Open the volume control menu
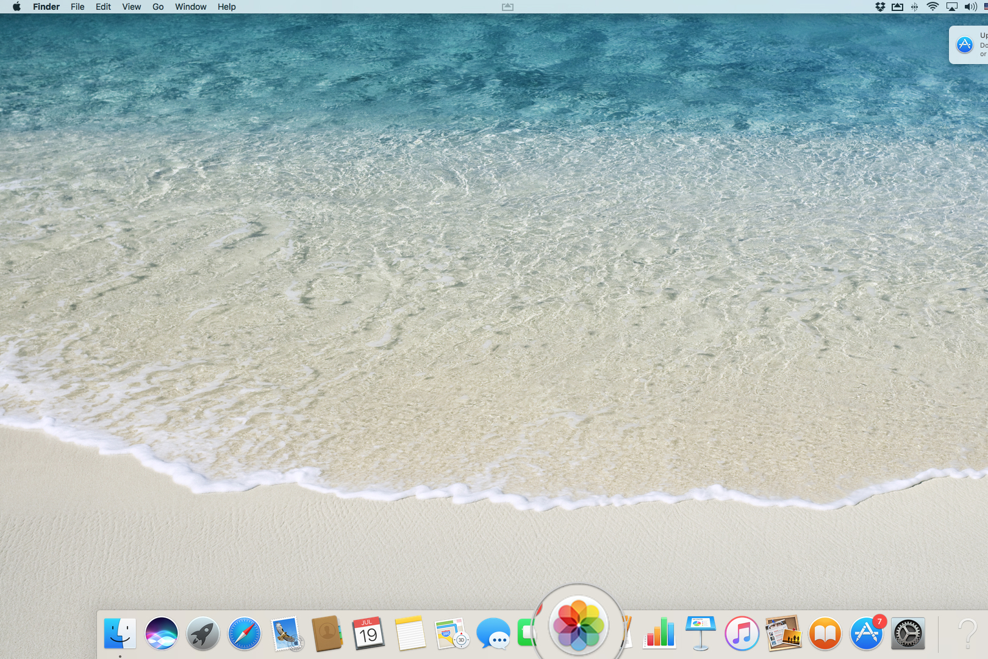This screenshot has width=988, height=659. (x=970, y=7)
